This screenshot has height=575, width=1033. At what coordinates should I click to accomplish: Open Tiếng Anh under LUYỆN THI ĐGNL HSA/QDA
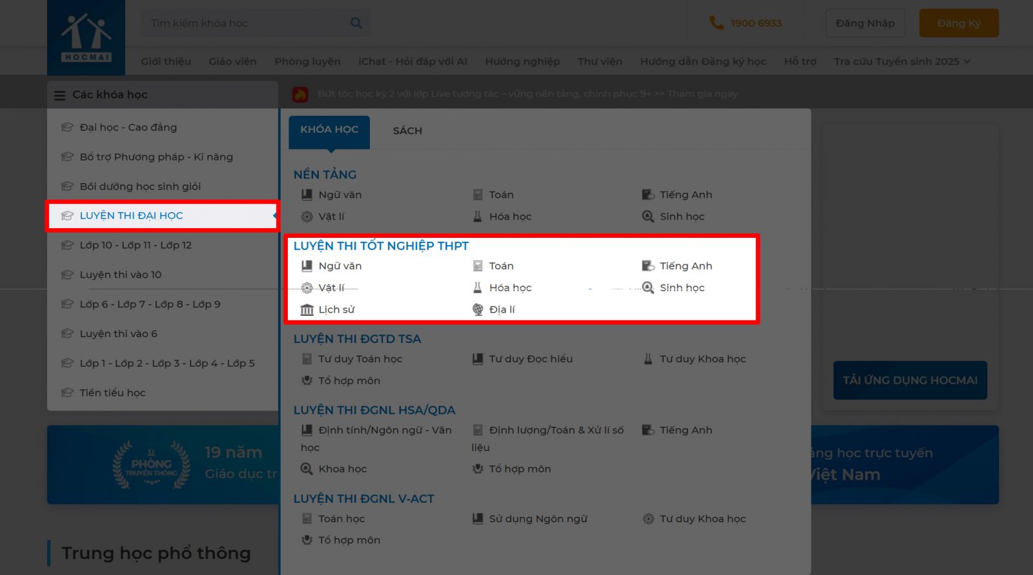point(686,430)
